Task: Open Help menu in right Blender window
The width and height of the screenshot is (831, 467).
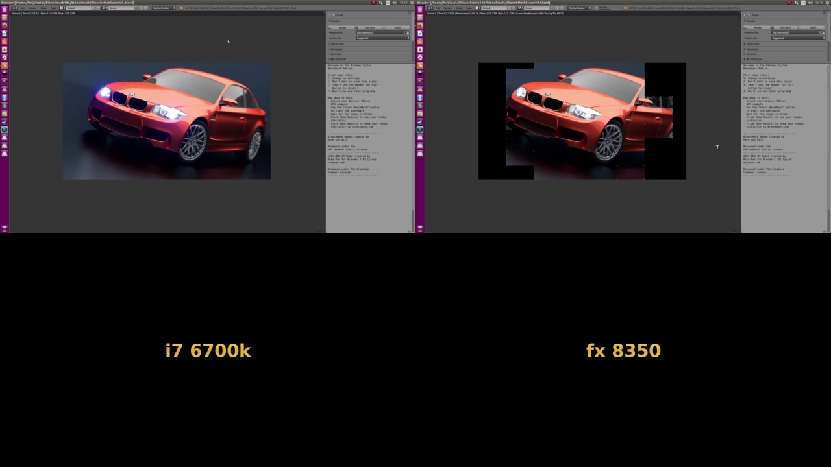Action: [x=468, y=8]
